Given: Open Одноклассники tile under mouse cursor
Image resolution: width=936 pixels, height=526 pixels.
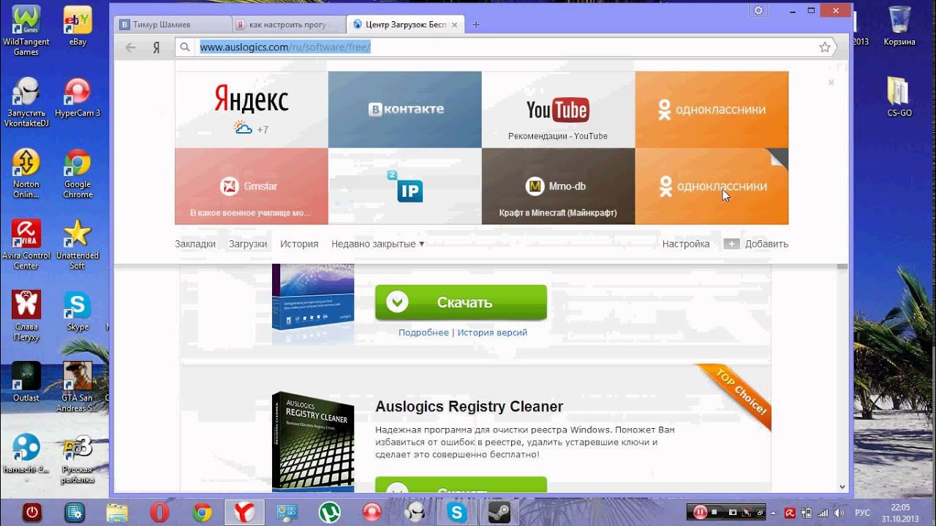Looking at the screenshot, I should coord(712,186).
